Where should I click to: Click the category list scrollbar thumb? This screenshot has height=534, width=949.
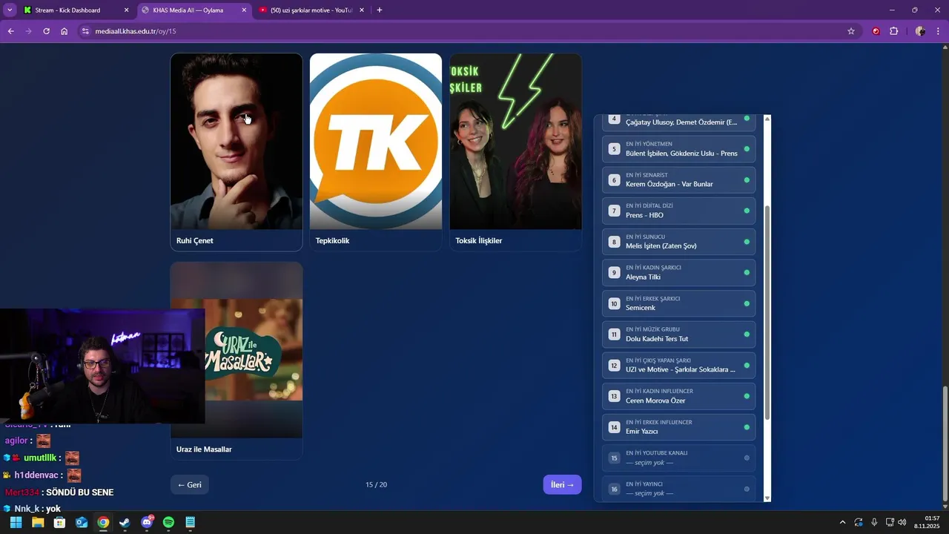[767, 313]
